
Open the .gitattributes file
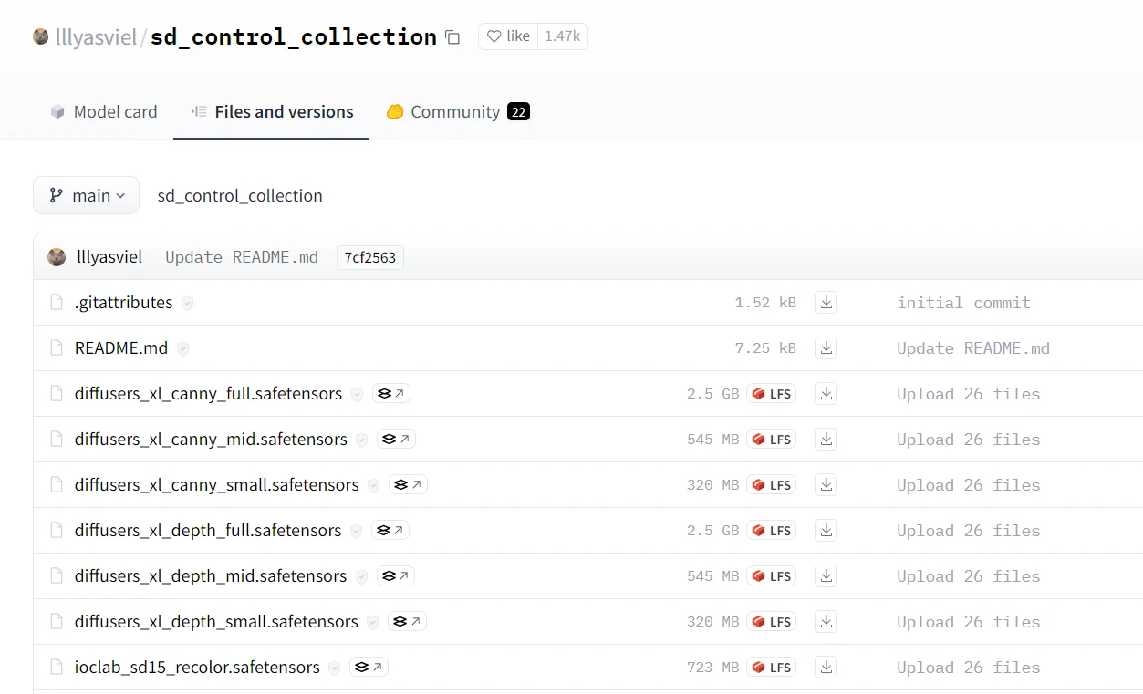click(x=123, y=303)
